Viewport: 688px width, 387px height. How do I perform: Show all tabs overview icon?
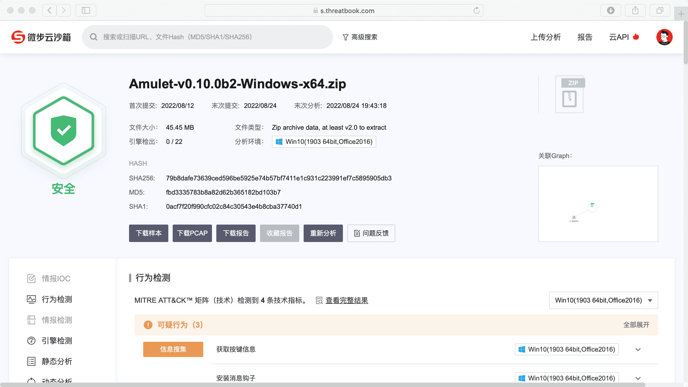pyautogui.click(x=660, y=10)
